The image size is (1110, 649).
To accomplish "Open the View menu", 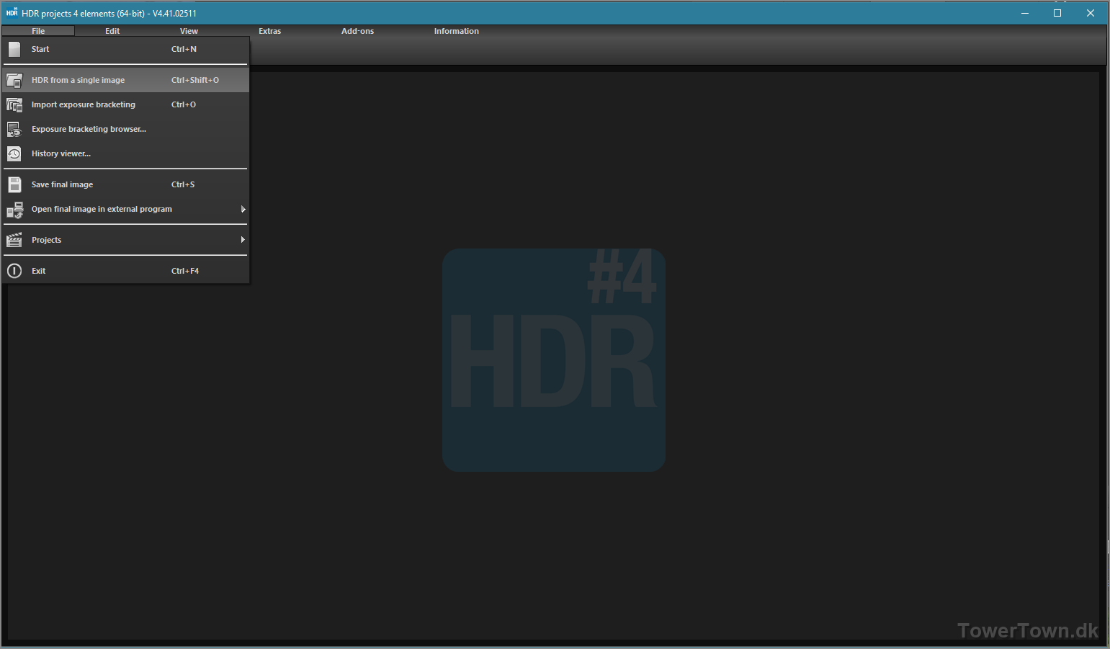I will coord(189,31).
